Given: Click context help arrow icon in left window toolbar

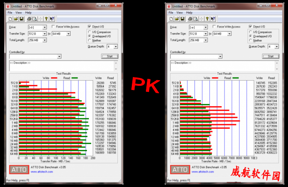Looking at the screenshot, I should [52, 19].
